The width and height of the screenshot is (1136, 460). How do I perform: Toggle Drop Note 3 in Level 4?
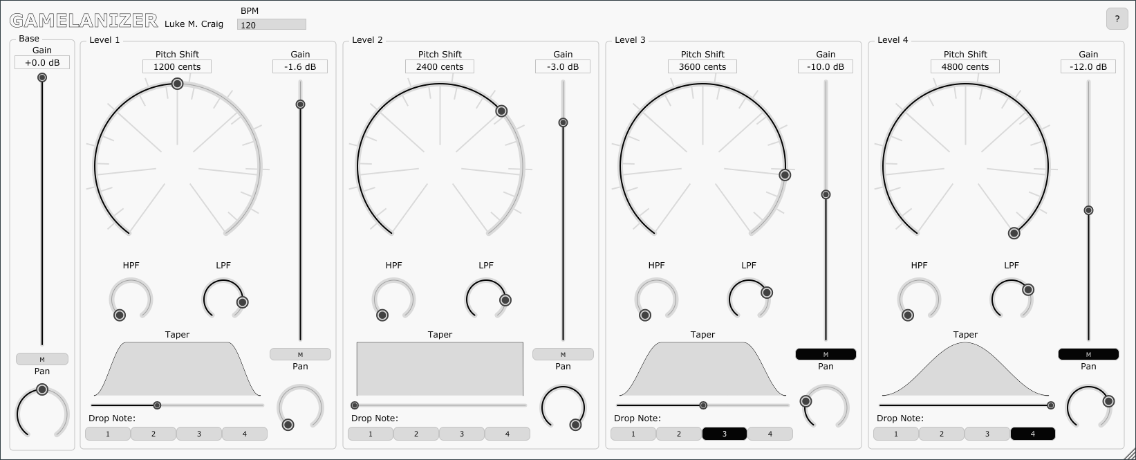coord(987,434)
